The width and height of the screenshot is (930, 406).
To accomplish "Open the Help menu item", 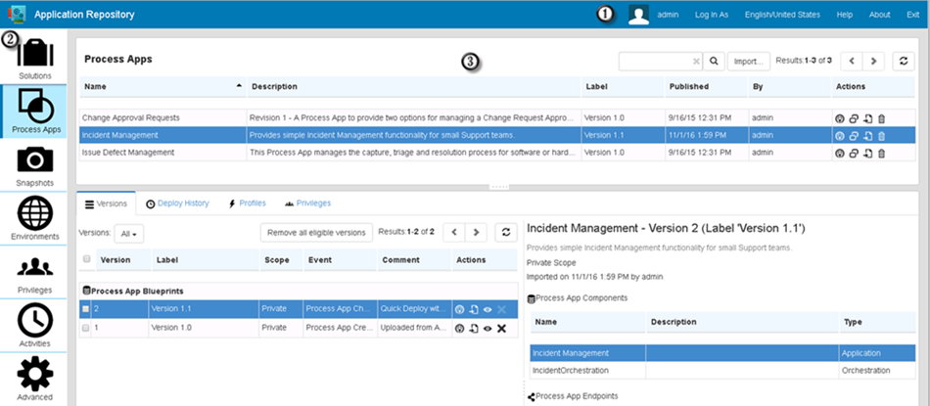I will point(845,15).
